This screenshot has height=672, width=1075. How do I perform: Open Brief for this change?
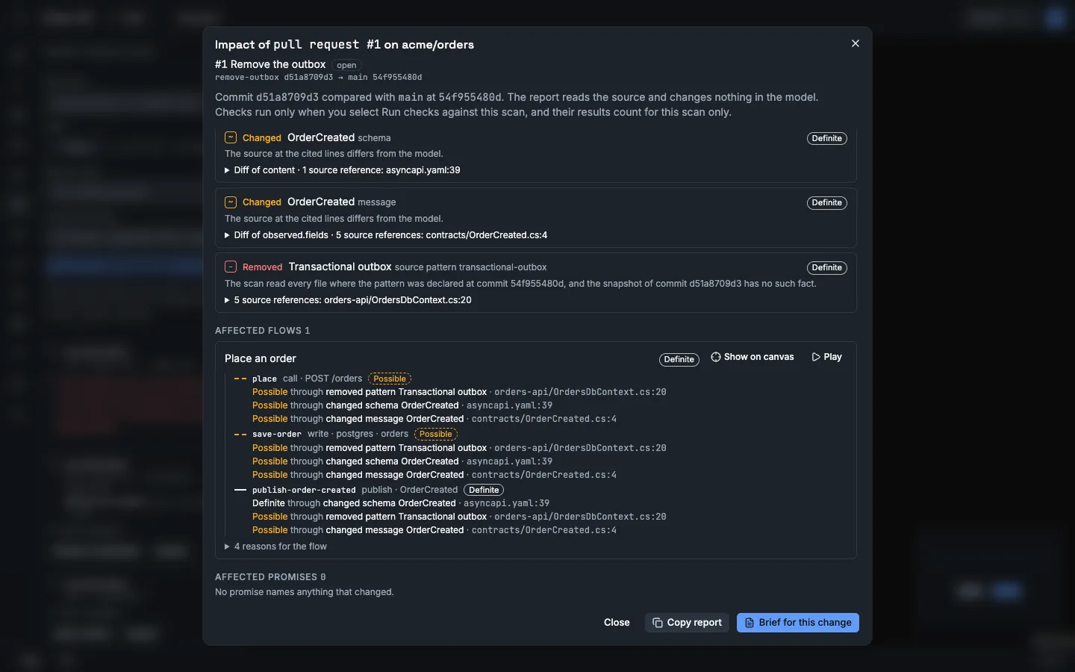click(797, 623)
